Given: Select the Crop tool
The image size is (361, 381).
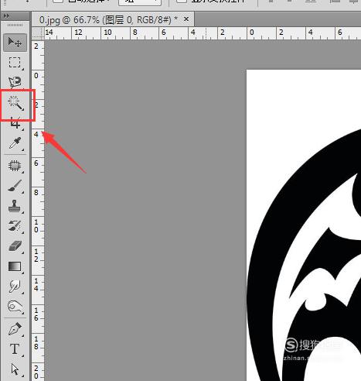Looking at the screenshot, I should point(15,124).
